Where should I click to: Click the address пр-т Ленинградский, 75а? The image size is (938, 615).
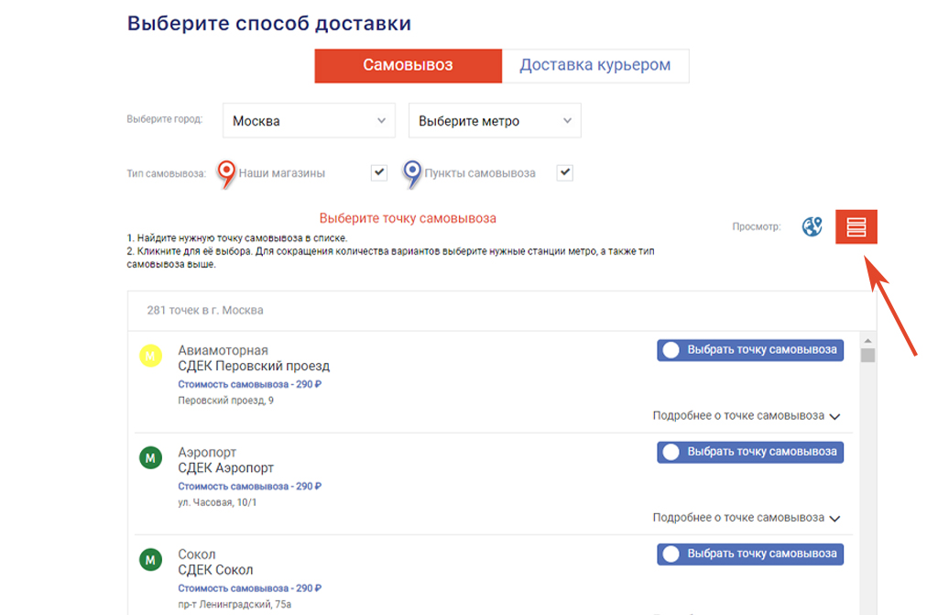coord(234,604)
